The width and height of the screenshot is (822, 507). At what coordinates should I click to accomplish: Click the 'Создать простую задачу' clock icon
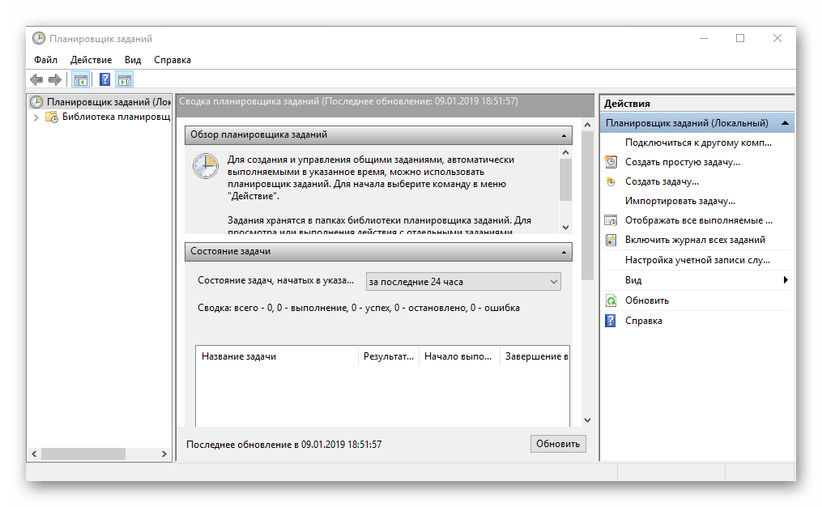(611, 162)
